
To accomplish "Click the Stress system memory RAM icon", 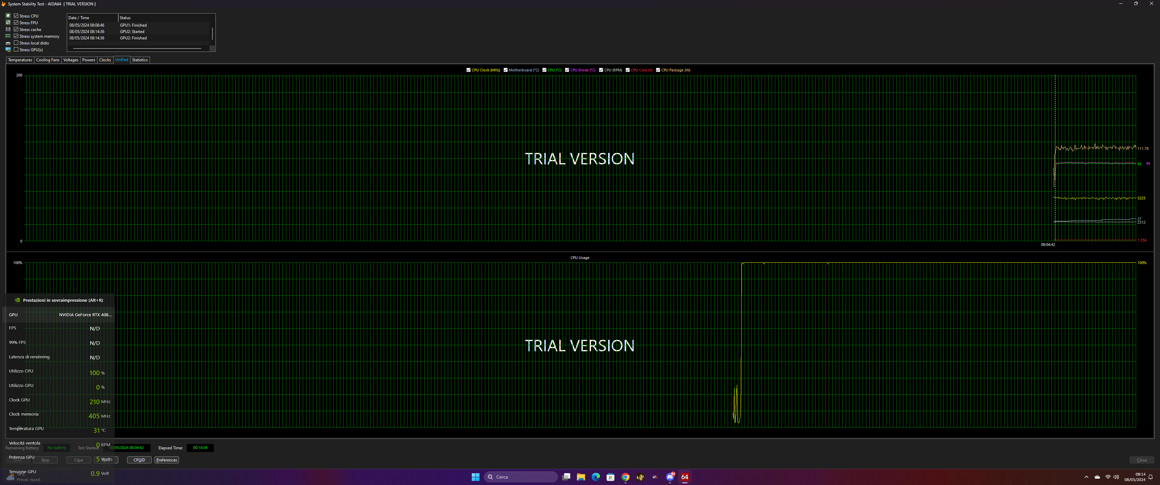I will (x=8, y=36).
